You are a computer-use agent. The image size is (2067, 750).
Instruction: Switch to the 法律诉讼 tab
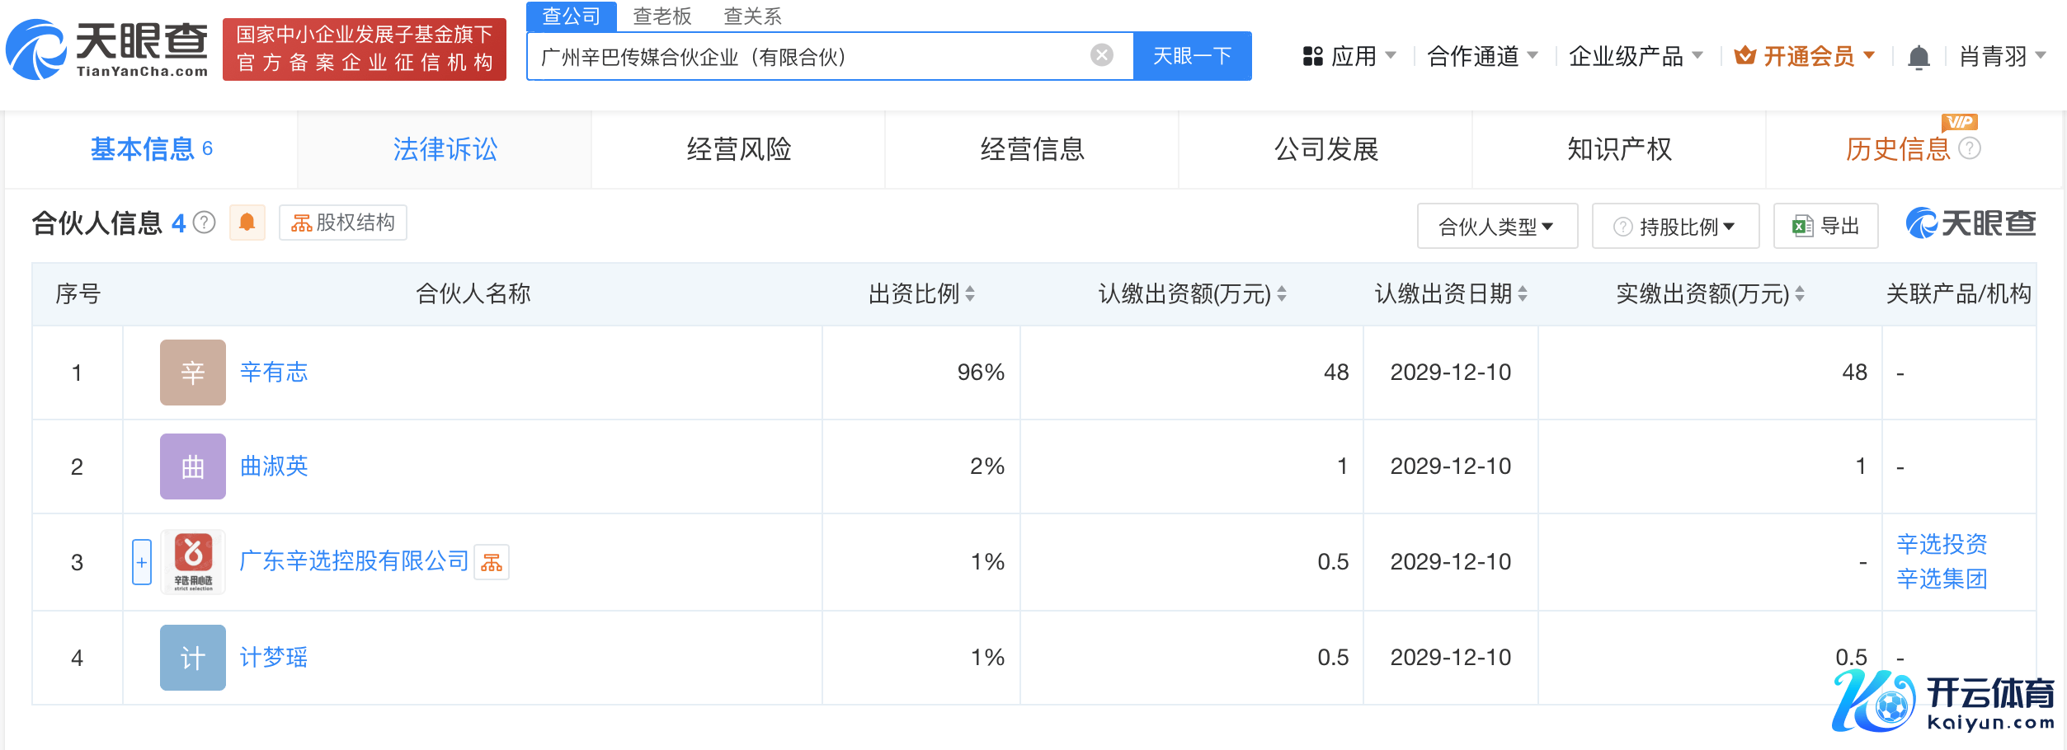445,149
